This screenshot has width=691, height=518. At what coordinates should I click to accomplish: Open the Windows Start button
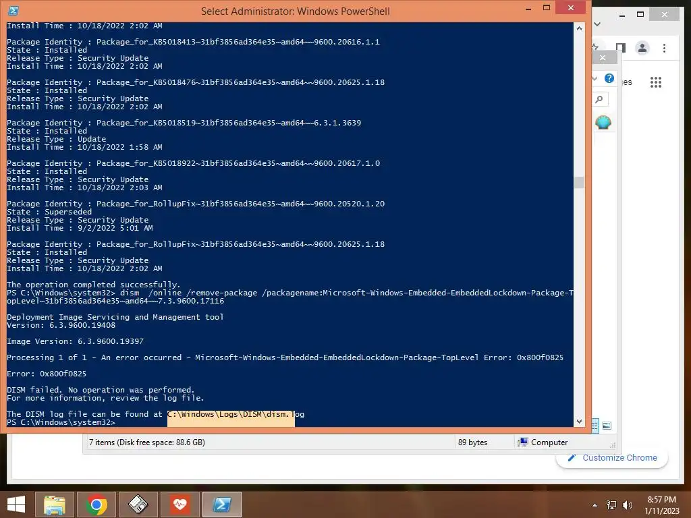[16, 505]
